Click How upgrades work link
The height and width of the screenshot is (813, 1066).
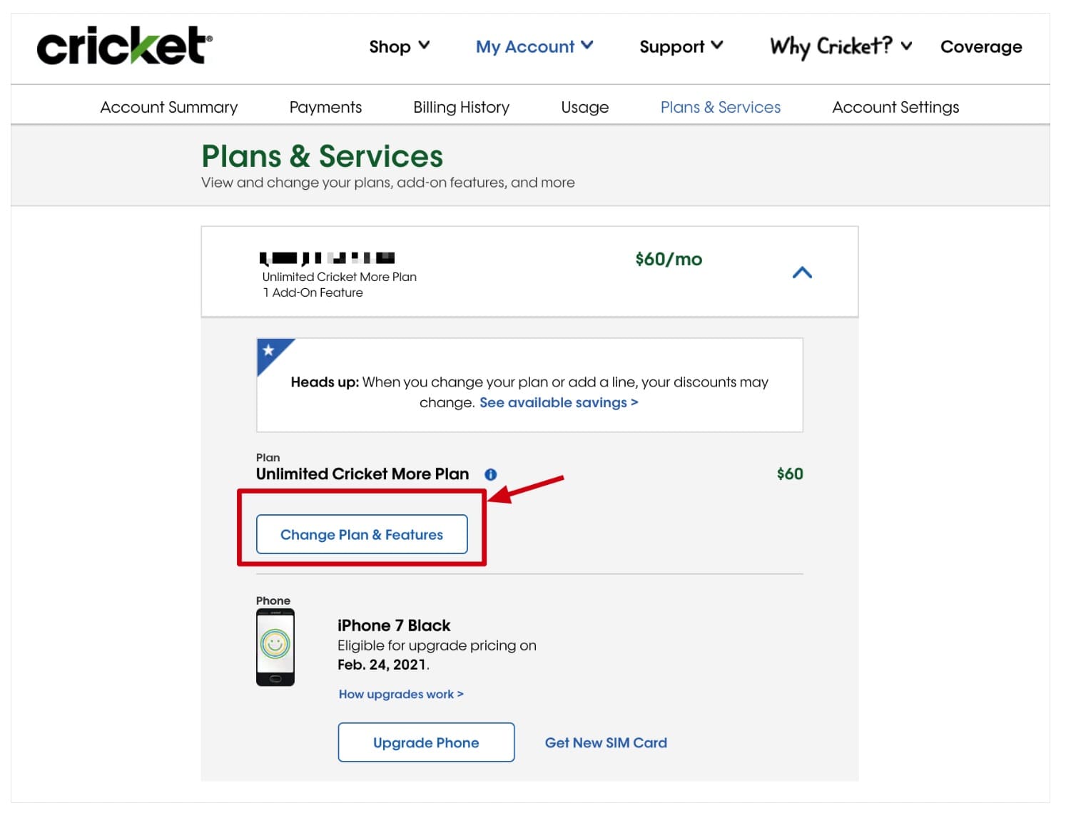click(x=400, y=694)
